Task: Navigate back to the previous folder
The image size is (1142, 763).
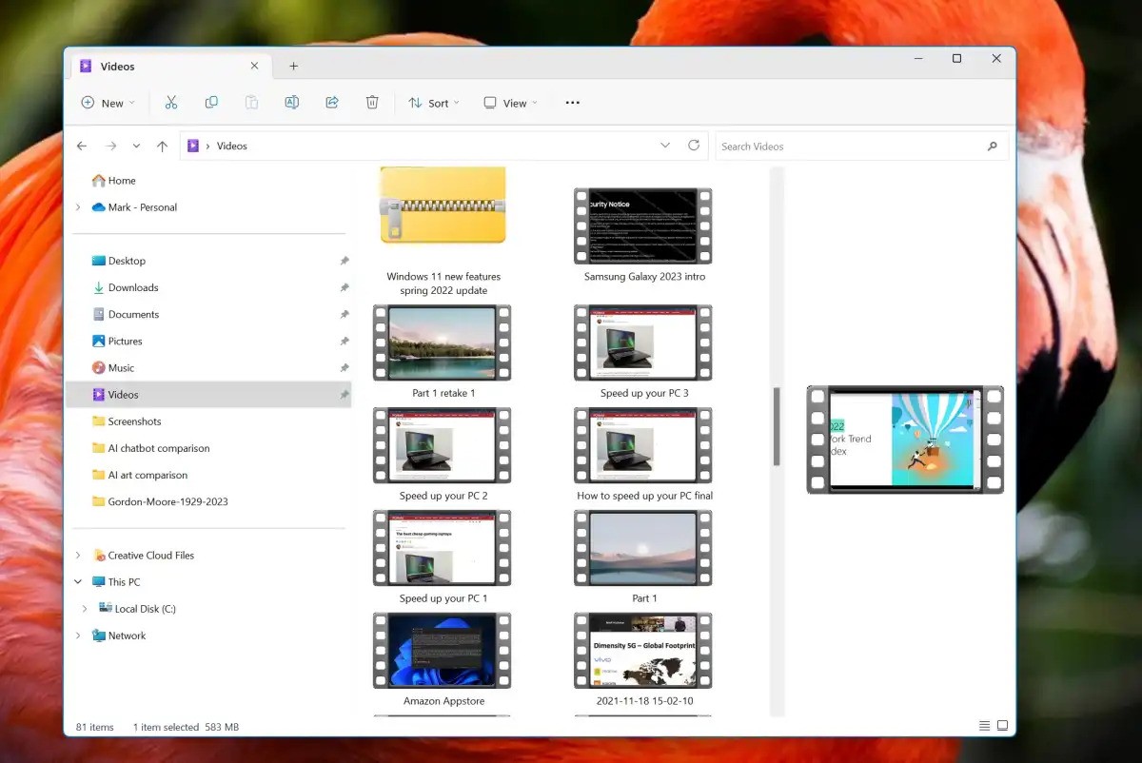Action: click(x=82, y=145)
